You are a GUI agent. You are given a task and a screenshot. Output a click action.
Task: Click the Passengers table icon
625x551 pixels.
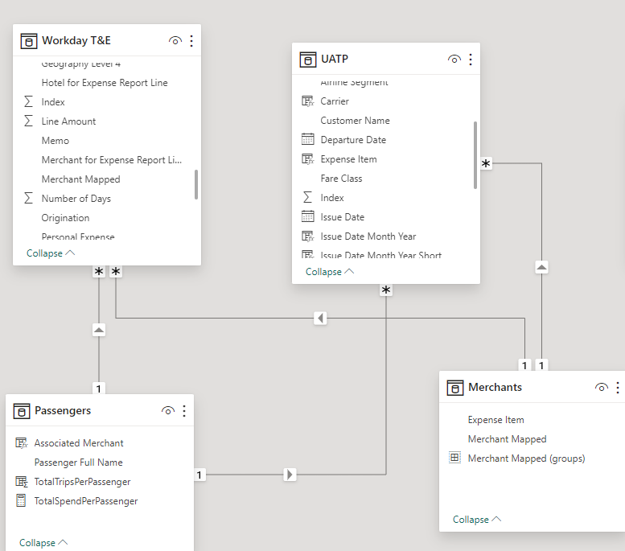[22, 411]
